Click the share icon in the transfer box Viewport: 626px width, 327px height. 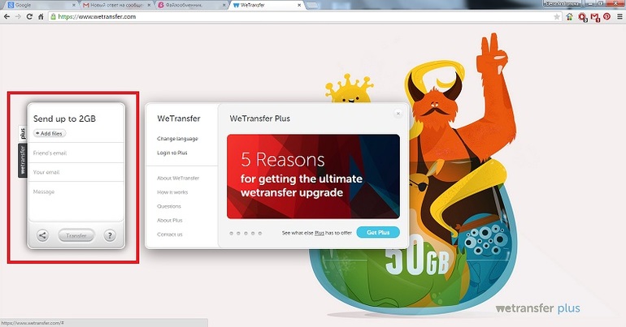click(42, 235)
